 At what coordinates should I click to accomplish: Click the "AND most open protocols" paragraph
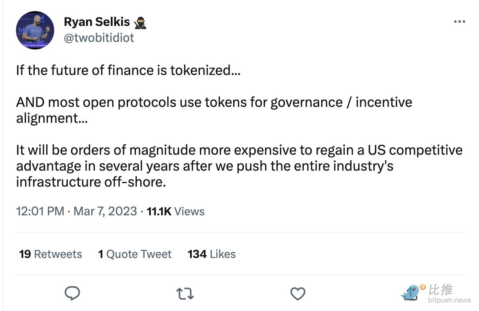214,110
